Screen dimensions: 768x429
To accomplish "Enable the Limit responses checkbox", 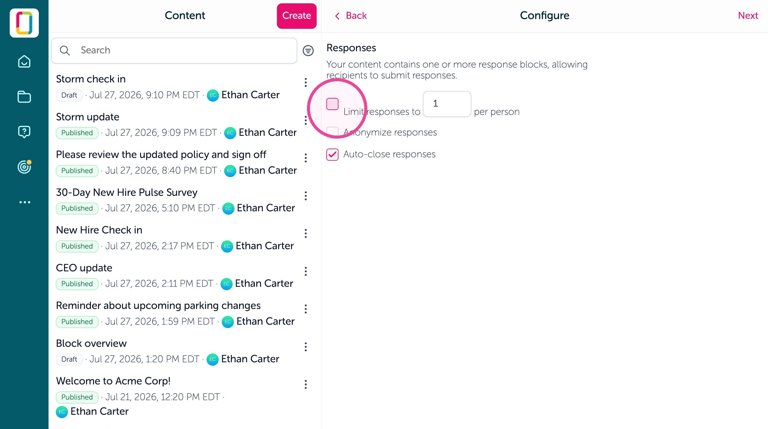I will click(332, 104).
